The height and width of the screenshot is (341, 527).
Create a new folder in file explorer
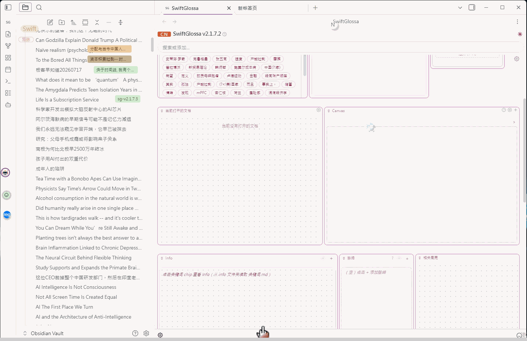pos(62,22)
